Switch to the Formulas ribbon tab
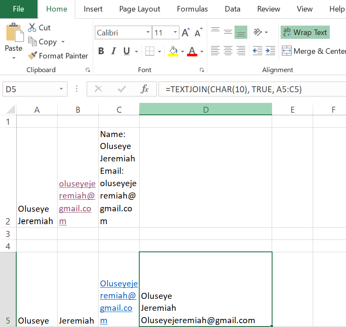Viewport: 346px width, 327px height. pyautogui.click(x=192, y=9)
